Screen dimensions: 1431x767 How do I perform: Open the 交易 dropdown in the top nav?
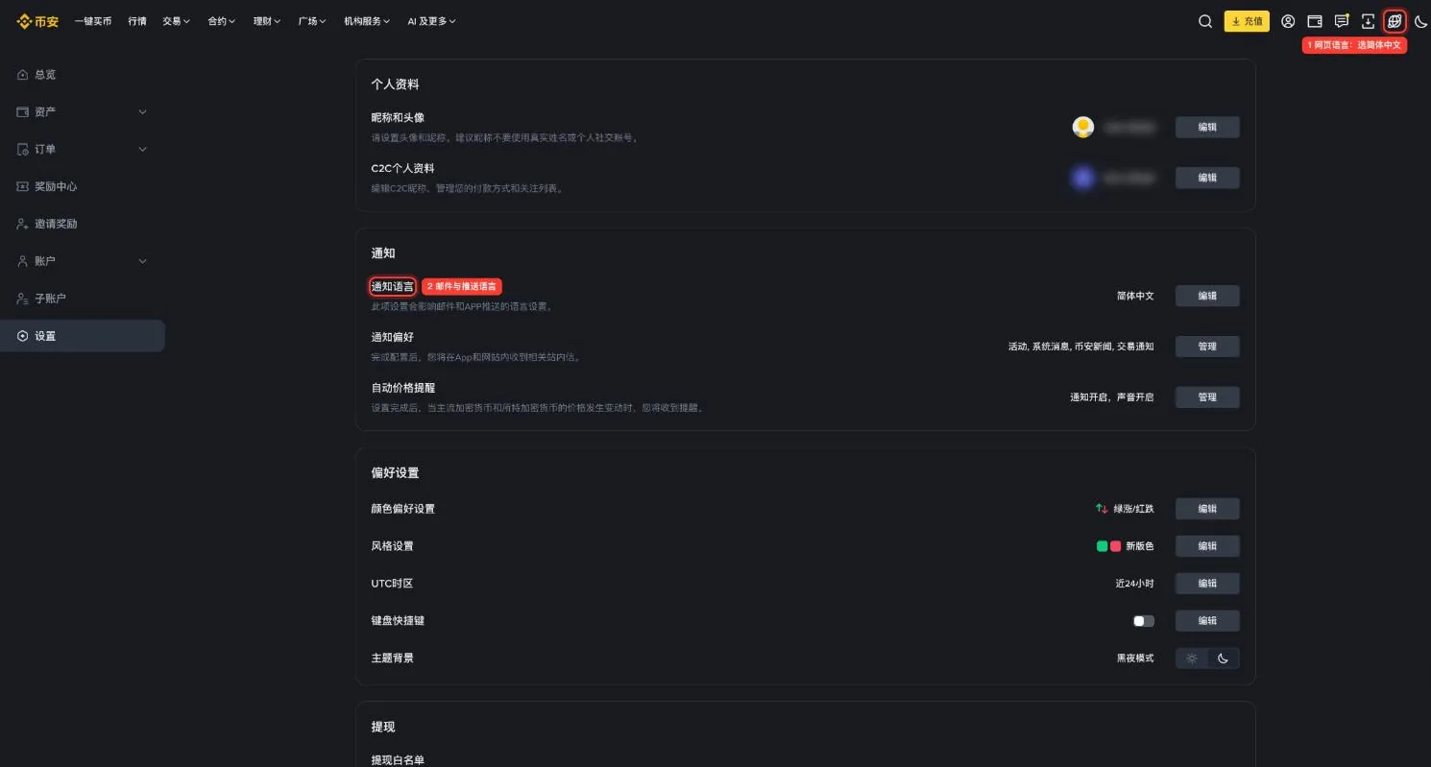click(176, 21)
